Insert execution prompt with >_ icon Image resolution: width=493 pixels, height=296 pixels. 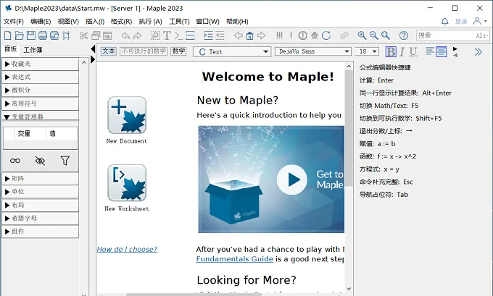178,35
